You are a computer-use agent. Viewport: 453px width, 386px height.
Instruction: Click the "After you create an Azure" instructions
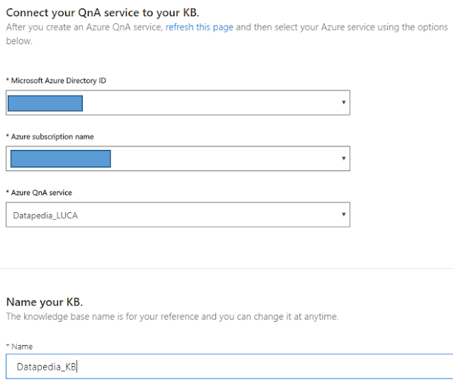click(84, 27)
